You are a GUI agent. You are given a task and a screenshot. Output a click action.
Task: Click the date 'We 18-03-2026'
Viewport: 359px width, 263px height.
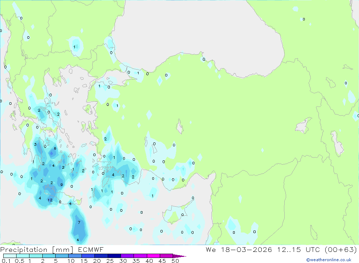(x=239, y=249)
